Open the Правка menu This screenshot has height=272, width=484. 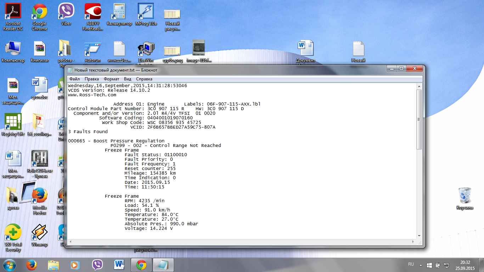pos(92,79)
